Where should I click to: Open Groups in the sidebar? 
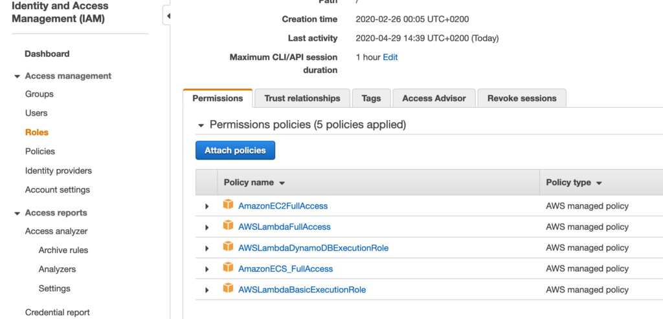39,94
